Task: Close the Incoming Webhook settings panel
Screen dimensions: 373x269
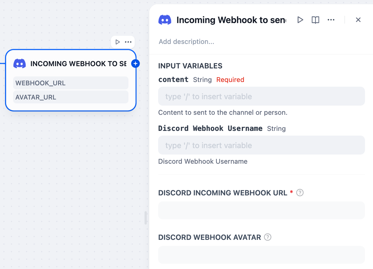Action: point(358,20)
